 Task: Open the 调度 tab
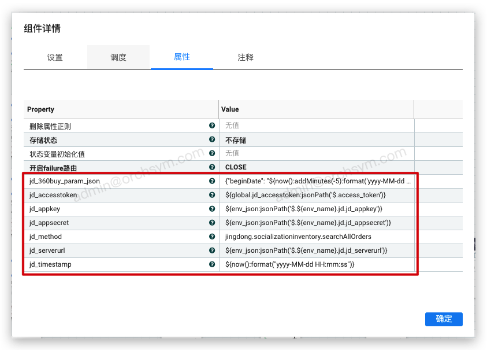click(x=118, y=57)
